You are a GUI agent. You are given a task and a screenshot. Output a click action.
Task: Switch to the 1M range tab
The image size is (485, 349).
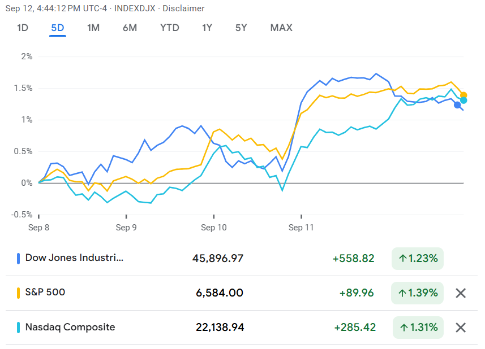tap(93, 28)
